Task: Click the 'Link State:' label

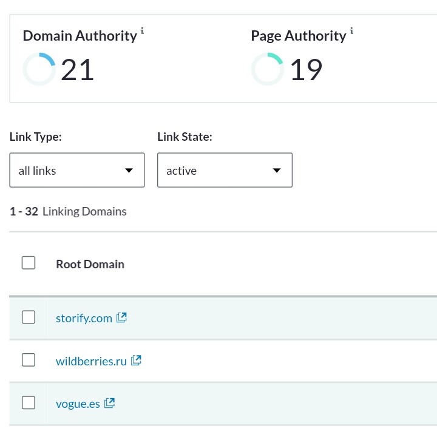Action: coord(185,137)
